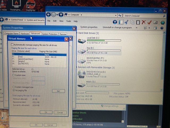This screenshot has width=170, height=128.
Task: Click the drive toolbar icon next to checkmark
Action: [x=155, y=22]
